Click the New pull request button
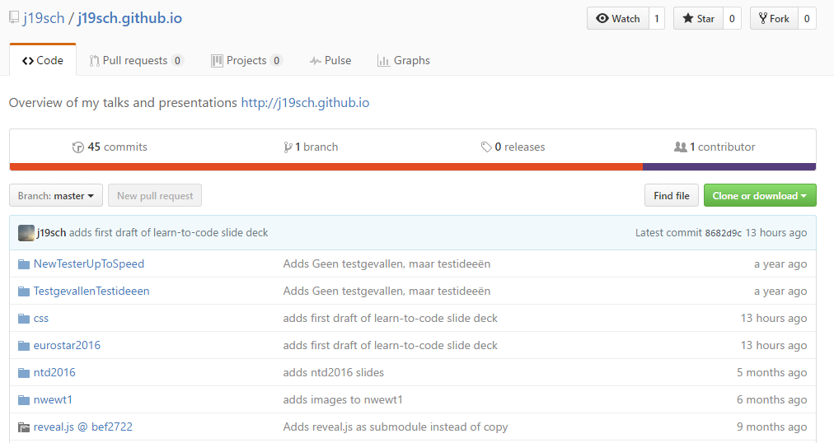Viewport: 834px width, 443px height. (x=155, y=195)
